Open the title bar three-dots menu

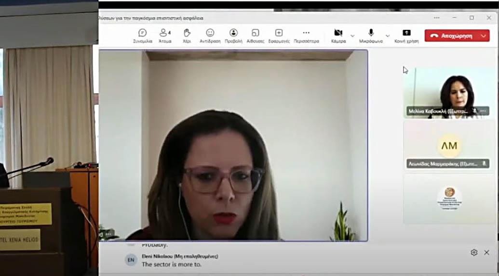pyautogui.click(x=437, y=18)
